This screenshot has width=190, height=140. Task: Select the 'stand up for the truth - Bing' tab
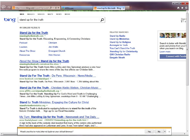click(109, 8)
